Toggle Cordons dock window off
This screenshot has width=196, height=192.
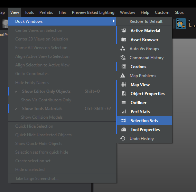[x=144, y=67]
